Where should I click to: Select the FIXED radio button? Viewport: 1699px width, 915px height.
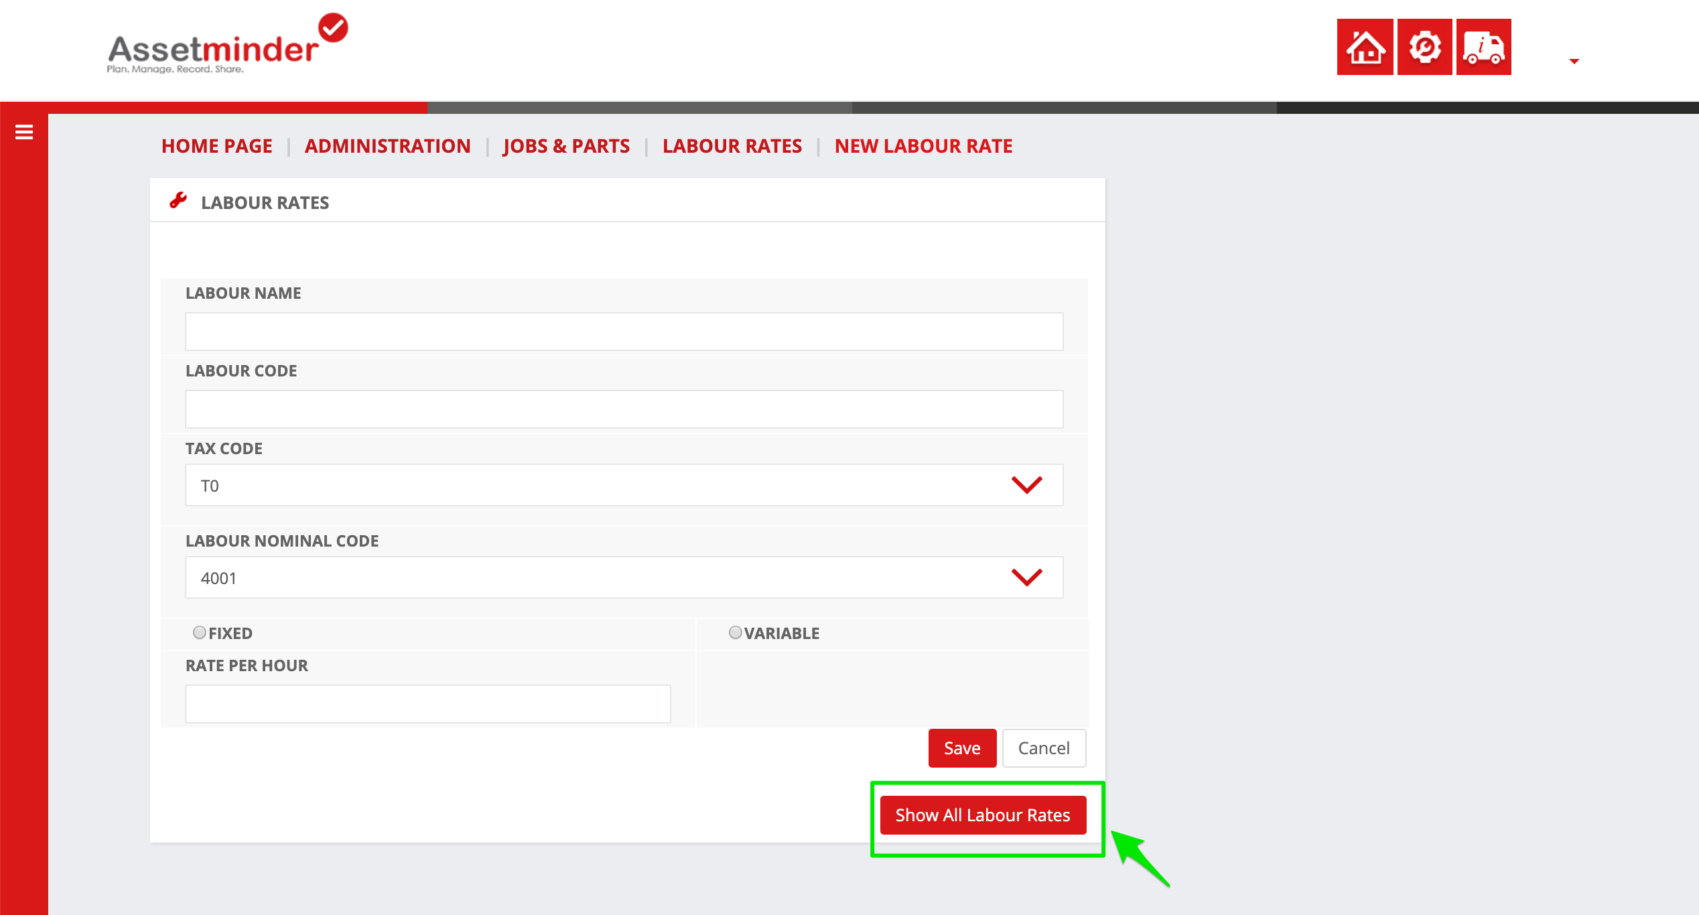(x=199, y=632)
